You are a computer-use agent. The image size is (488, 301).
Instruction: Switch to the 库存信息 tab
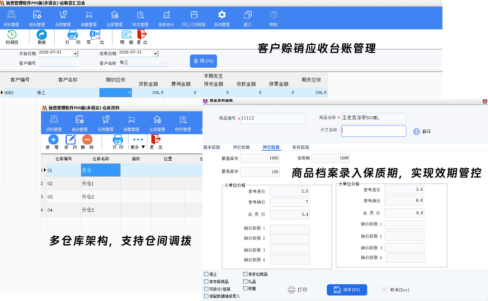[301, 147]
